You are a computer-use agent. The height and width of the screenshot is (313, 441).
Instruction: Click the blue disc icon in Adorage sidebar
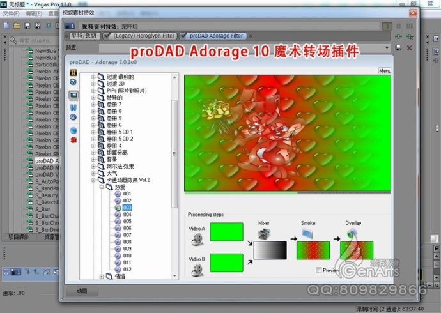pos(73,117)
